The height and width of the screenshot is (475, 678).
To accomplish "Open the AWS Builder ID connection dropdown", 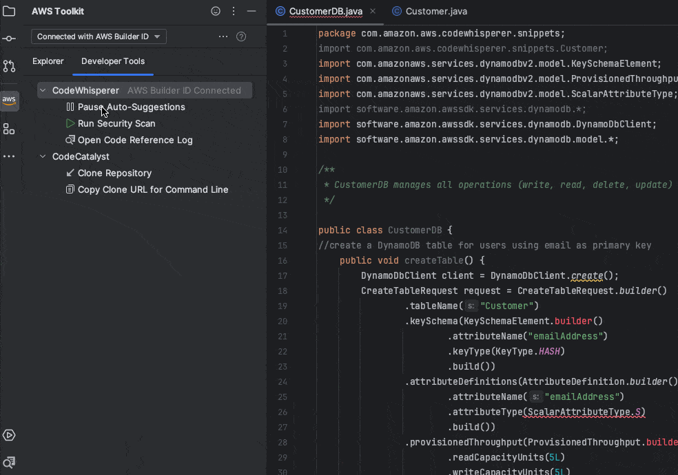I will (99, 36).
